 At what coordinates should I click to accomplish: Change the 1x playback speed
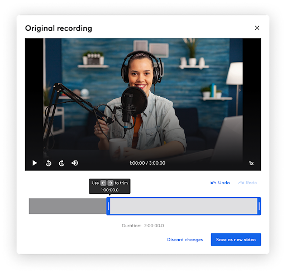[x=251, y=163]
